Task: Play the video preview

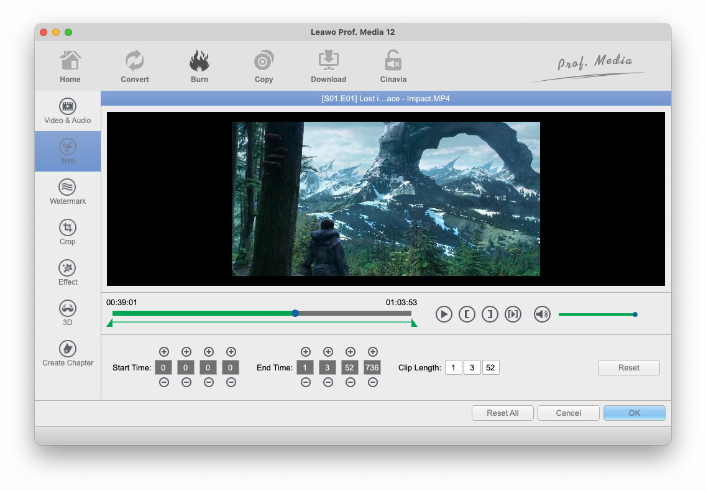Action: pyautogui.click(x=444, y=314)
